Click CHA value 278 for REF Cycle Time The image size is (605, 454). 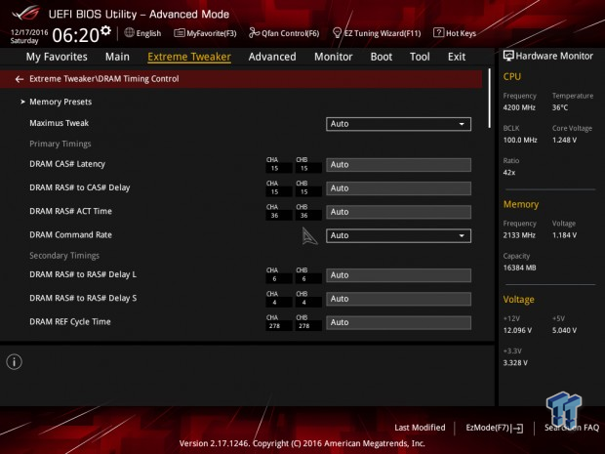tap(274, 326)
